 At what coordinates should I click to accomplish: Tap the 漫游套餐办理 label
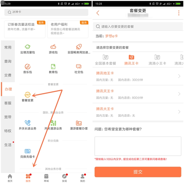[79, 129]
